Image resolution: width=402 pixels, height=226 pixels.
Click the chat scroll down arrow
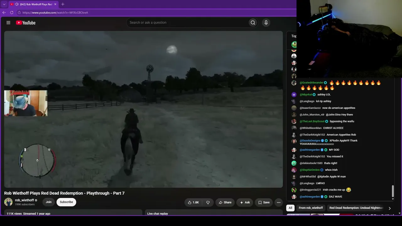pos(393,199)
